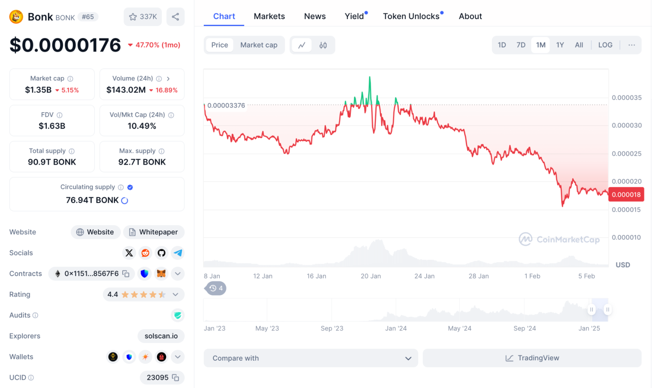Enable LOG scale on the chart
Image resolution: width=652 pixels, height=388 pixels.
(x=605, y=45)
